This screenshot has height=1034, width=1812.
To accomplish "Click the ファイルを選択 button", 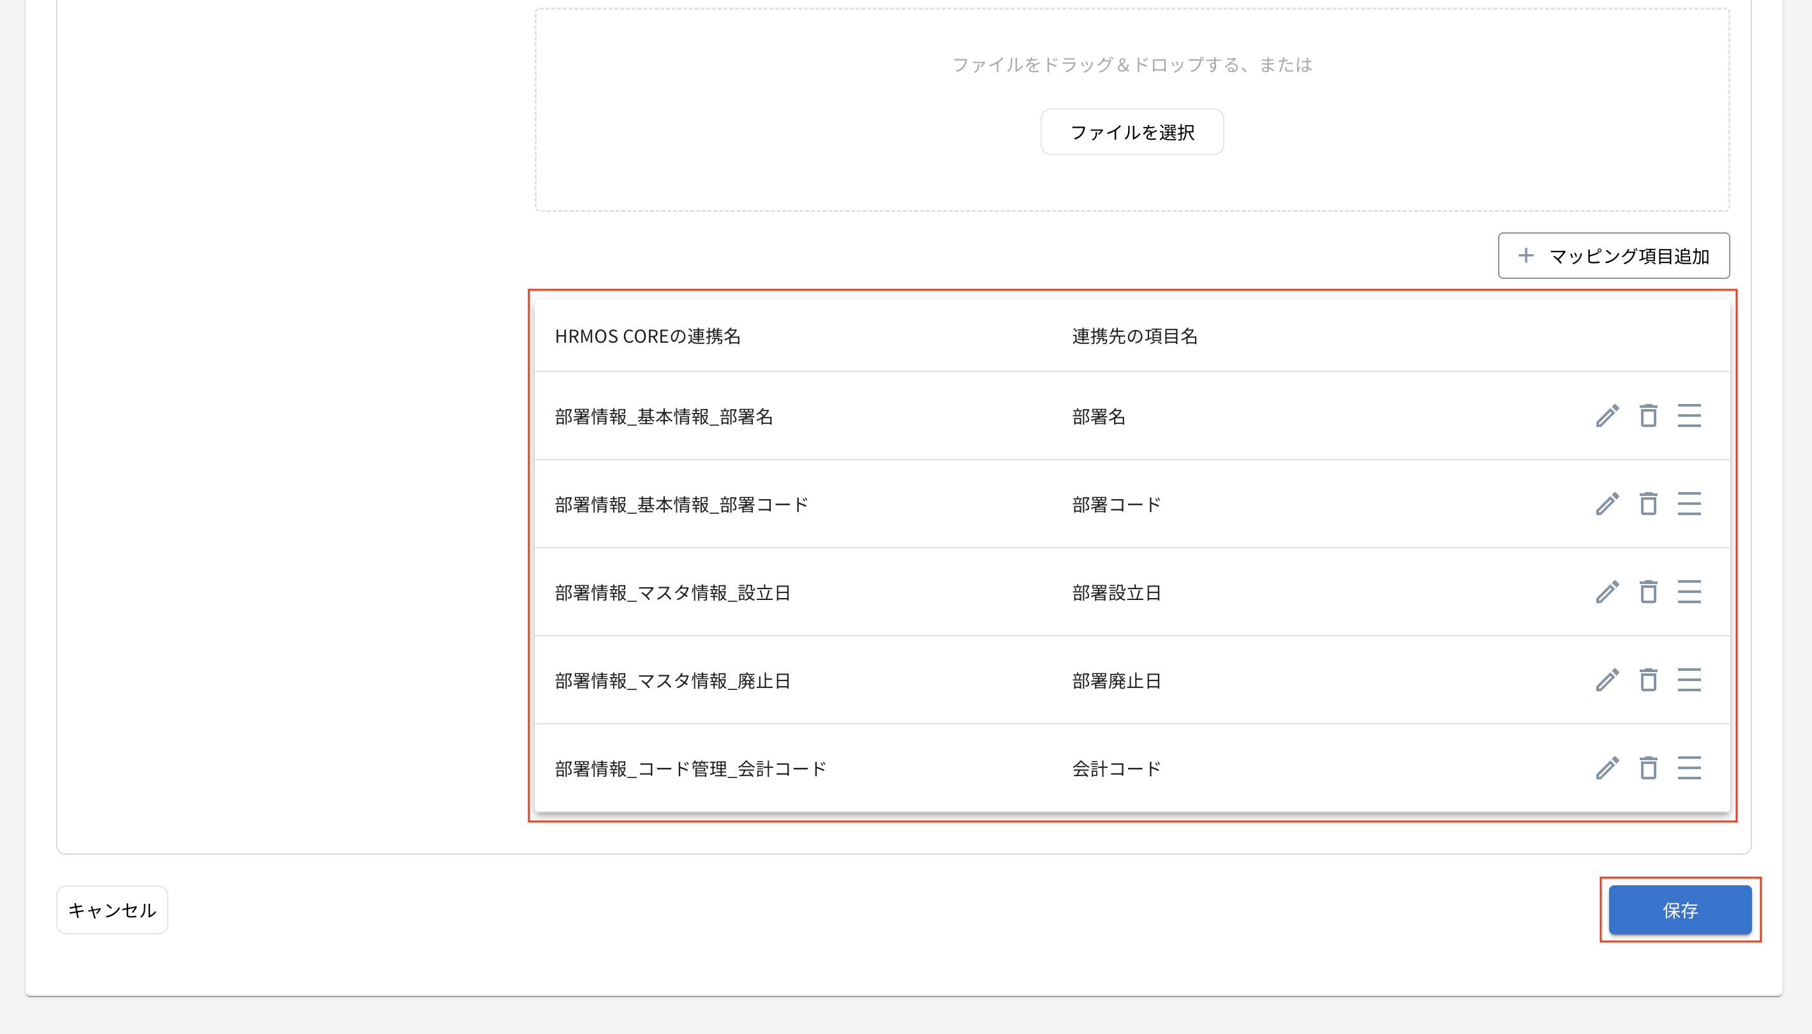I will (x=1131, y=132).
